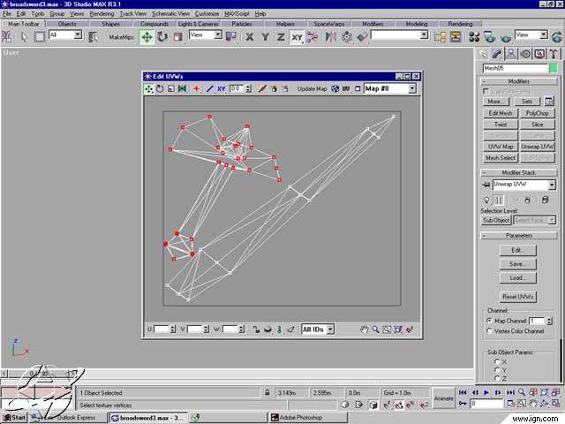Select X in Sub Object Params
Image resolution: width=565 pixels, height=424 pixels.
[x=497, y=361]
